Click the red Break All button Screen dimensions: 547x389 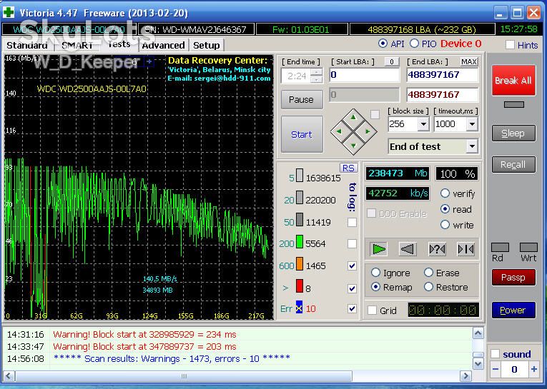click(x=513, y=81)
